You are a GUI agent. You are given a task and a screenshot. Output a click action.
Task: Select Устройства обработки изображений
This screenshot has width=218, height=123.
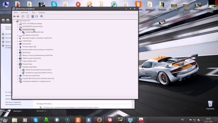[36, 81]
